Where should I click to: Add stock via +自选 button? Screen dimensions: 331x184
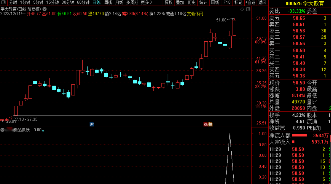tap(250, 2)
